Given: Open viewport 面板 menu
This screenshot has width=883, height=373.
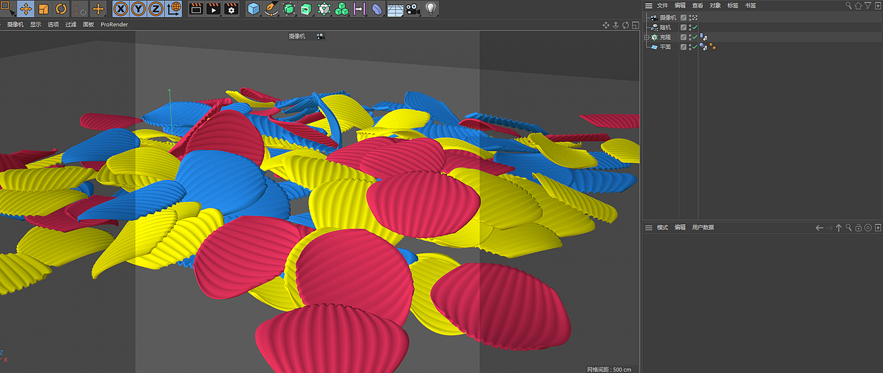Looking at the screenshot, I should pyautogui.click(x=88, y=25).
